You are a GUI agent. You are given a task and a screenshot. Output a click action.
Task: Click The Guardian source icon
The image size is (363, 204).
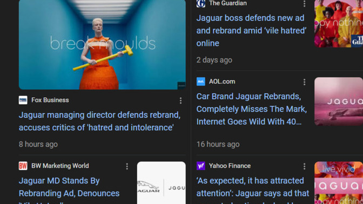tap(201, 3)
